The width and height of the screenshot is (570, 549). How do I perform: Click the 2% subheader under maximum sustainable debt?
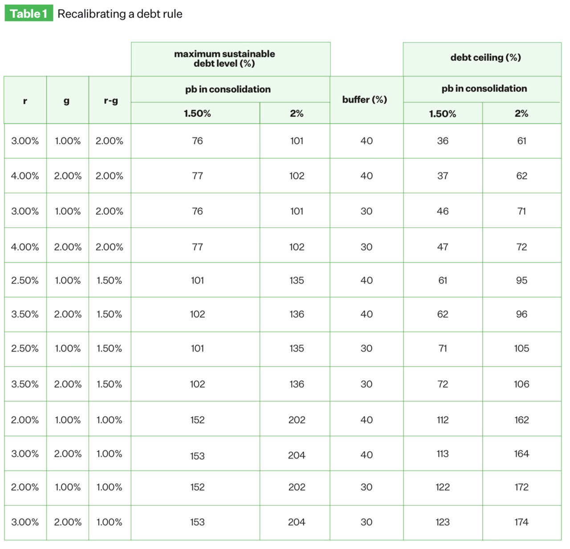point(297,113)
